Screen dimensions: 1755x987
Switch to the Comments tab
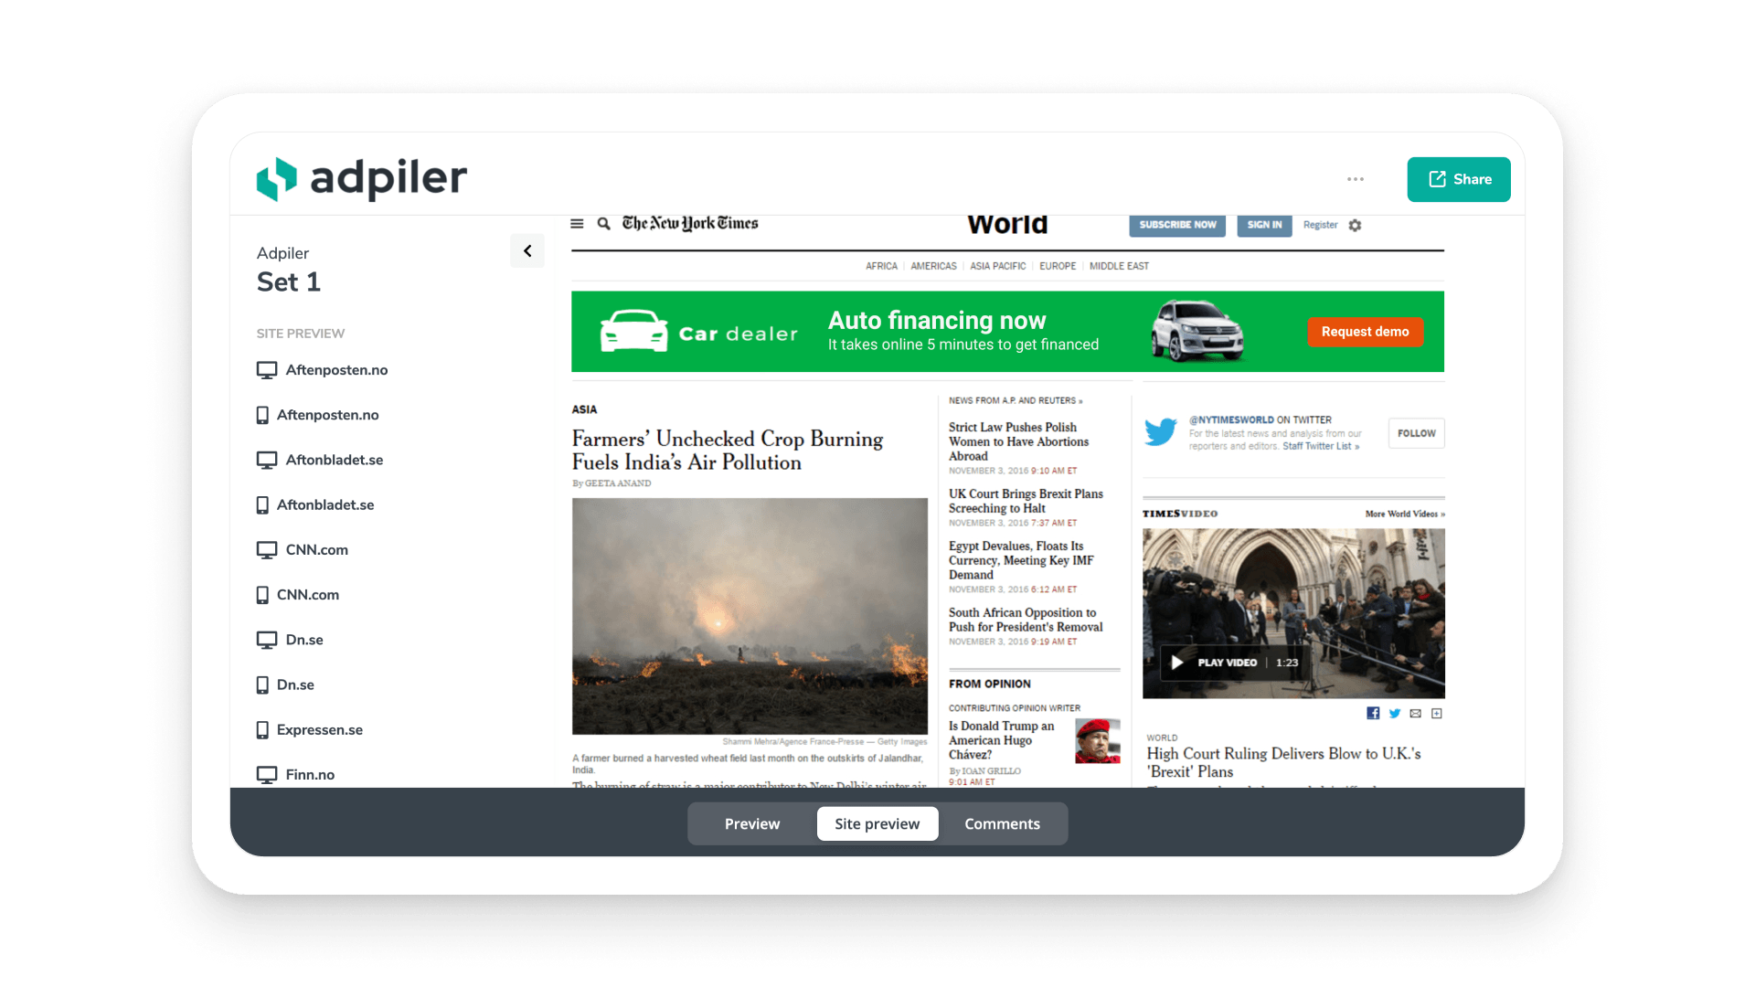[1002, 823]
